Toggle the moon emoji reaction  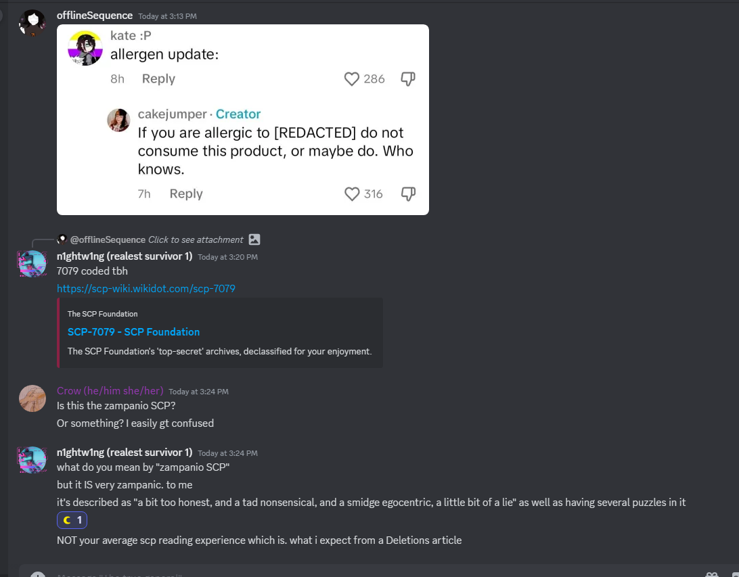click(x=72, y=520)
